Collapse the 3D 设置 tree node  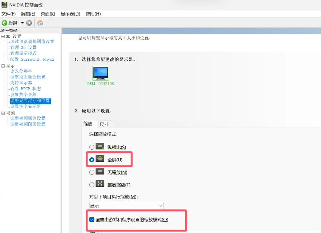click(x=3, y=36)
